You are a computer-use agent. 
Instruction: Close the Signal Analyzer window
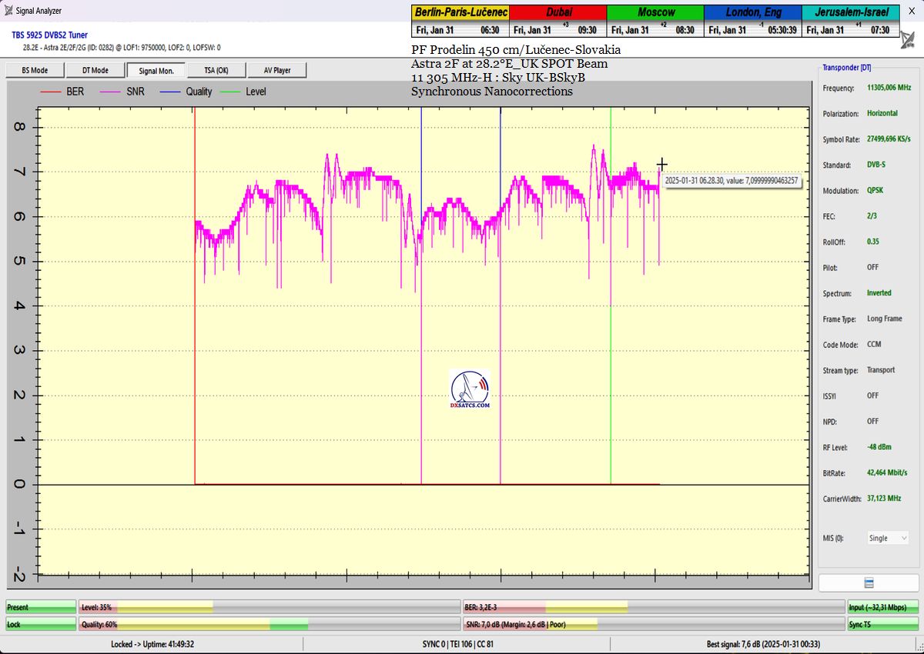click(912, 11)
